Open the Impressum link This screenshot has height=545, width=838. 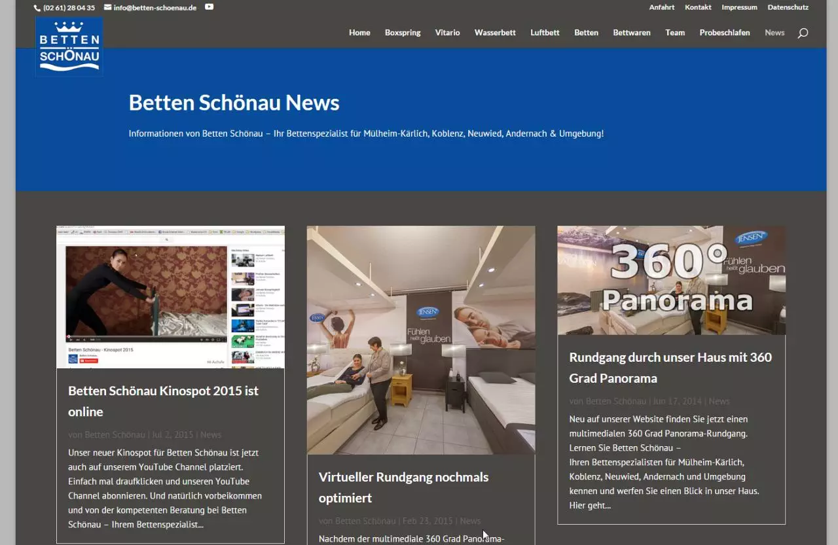coord(739,7)
